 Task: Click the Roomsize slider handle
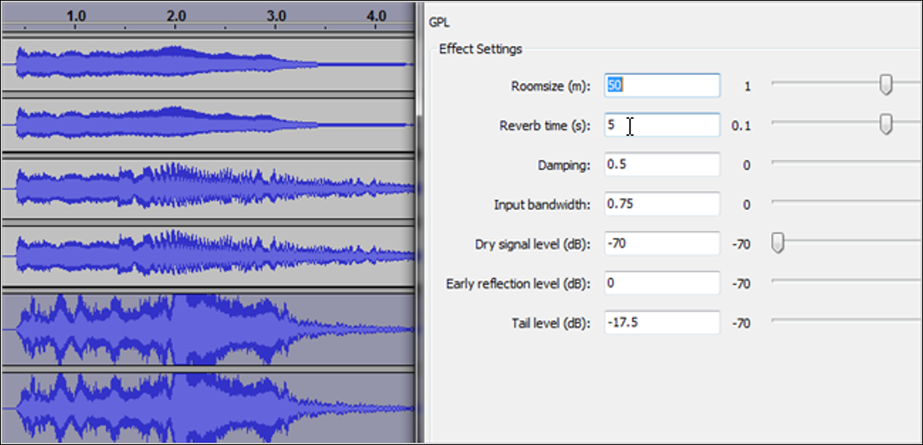886,85
